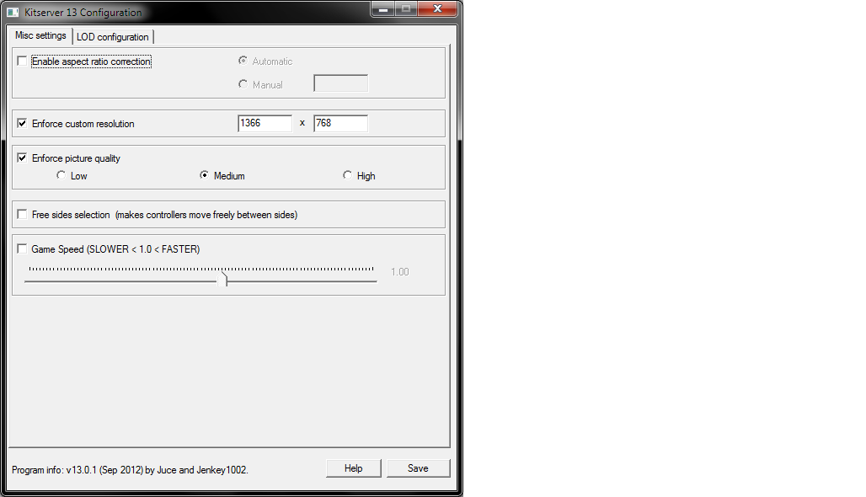This screenshot has width=866, height=497.
Task: Choose High picture quality
Action: tap(347, 175)
